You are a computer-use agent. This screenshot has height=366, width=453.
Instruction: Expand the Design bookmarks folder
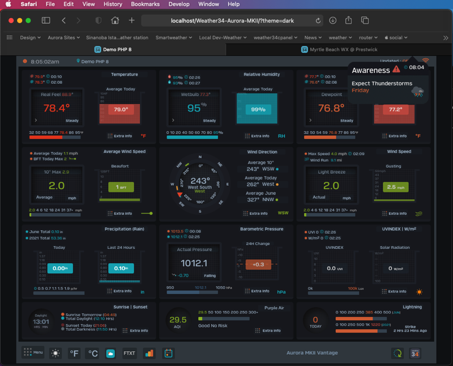(x=30, y=37)
